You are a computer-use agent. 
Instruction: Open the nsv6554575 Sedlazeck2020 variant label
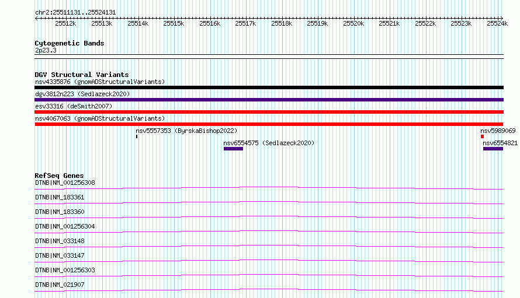point(269,143)
